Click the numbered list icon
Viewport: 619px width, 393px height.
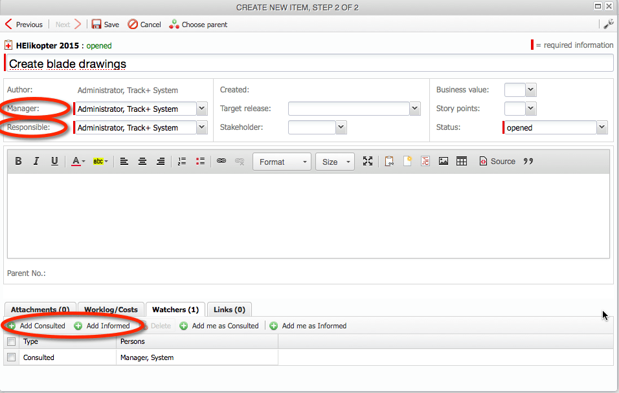click(182, 161)
